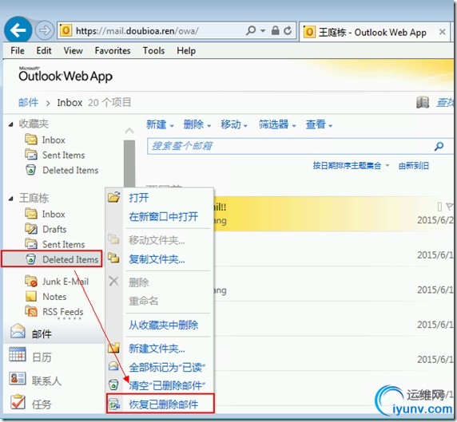This screenshot has height=422, width=457.
Task: Open the address book icon
Action: pyautogui.click(x=423, y=102)
